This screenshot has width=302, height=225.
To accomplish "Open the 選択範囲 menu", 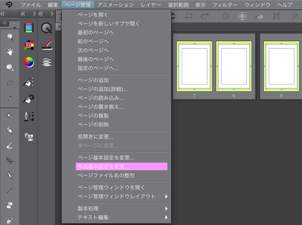I will pyautogui.click(x=178, y=5).
